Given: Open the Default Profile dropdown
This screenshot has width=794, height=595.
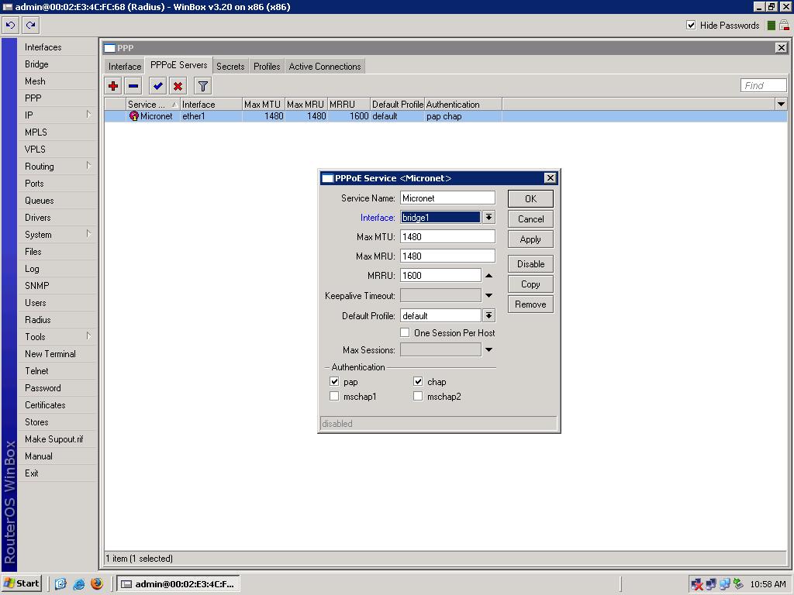Looking at the screenshot, I should tap(488, 315).
